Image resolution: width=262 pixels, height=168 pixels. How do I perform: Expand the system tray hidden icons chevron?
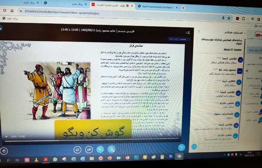coord(225,155)
